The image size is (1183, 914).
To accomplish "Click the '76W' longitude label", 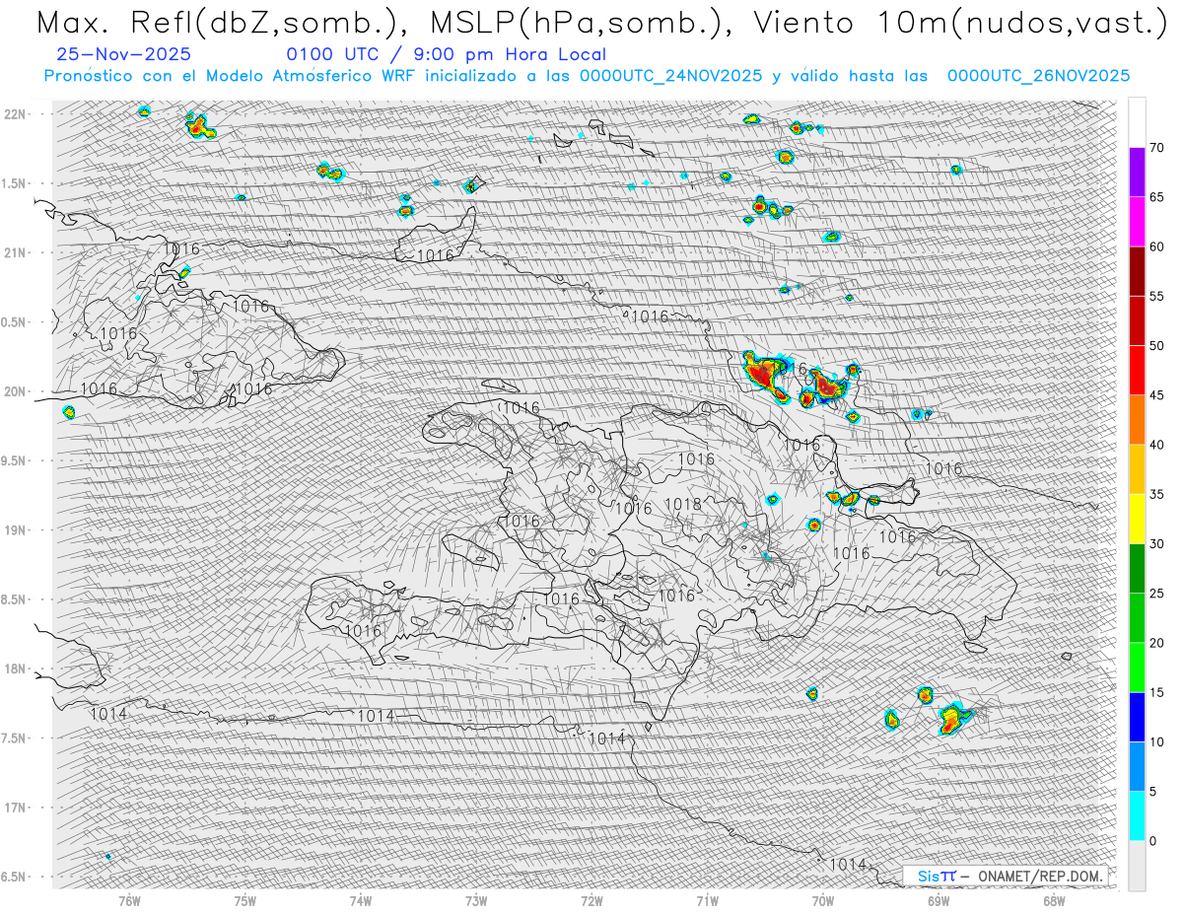I will pyautogui.click(x=129, y=900).
